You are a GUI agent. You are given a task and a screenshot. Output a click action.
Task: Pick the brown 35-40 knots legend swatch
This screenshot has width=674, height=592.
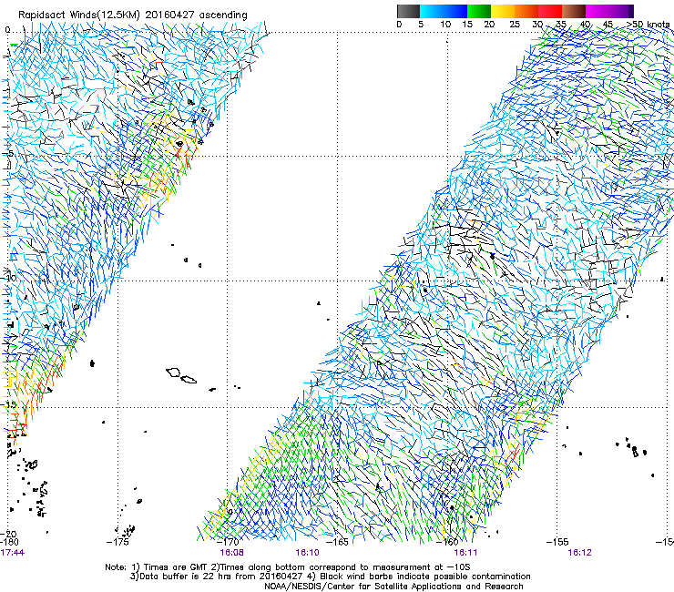click(x=574, y=11)
